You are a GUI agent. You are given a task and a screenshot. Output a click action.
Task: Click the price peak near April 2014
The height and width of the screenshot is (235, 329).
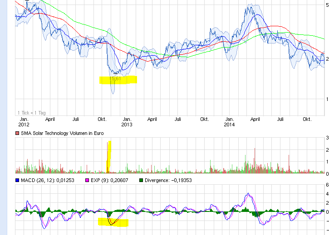coord(249,7)
